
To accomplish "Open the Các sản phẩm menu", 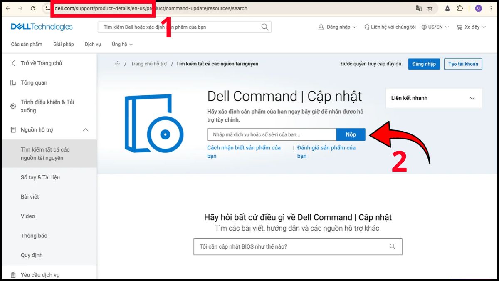I will pyautogui.click(x=27, y=44).
